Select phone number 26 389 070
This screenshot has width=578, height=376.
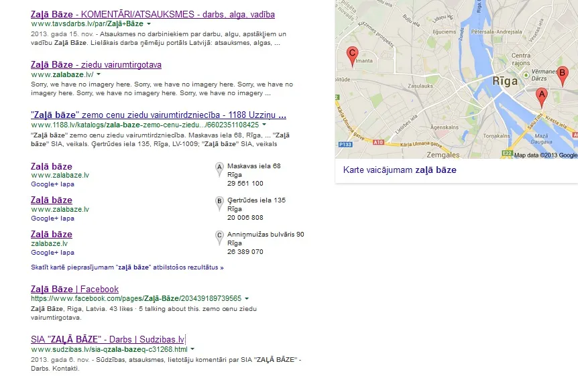(x=245, y=252)
